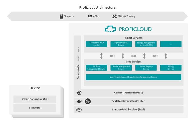This screenshot has width=191, height=124.
Task: Click Energy Management Service (EMMA) box
Action: click(x=146, y=44)
